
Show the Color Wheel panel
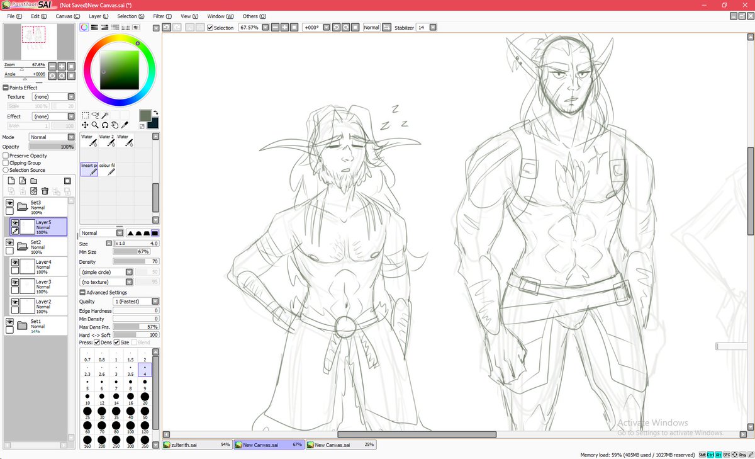(84, 28)
